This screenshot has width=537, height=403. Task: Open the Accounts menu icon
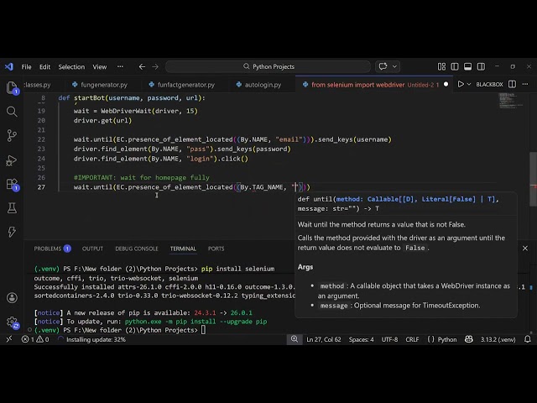tap(12, 297)
